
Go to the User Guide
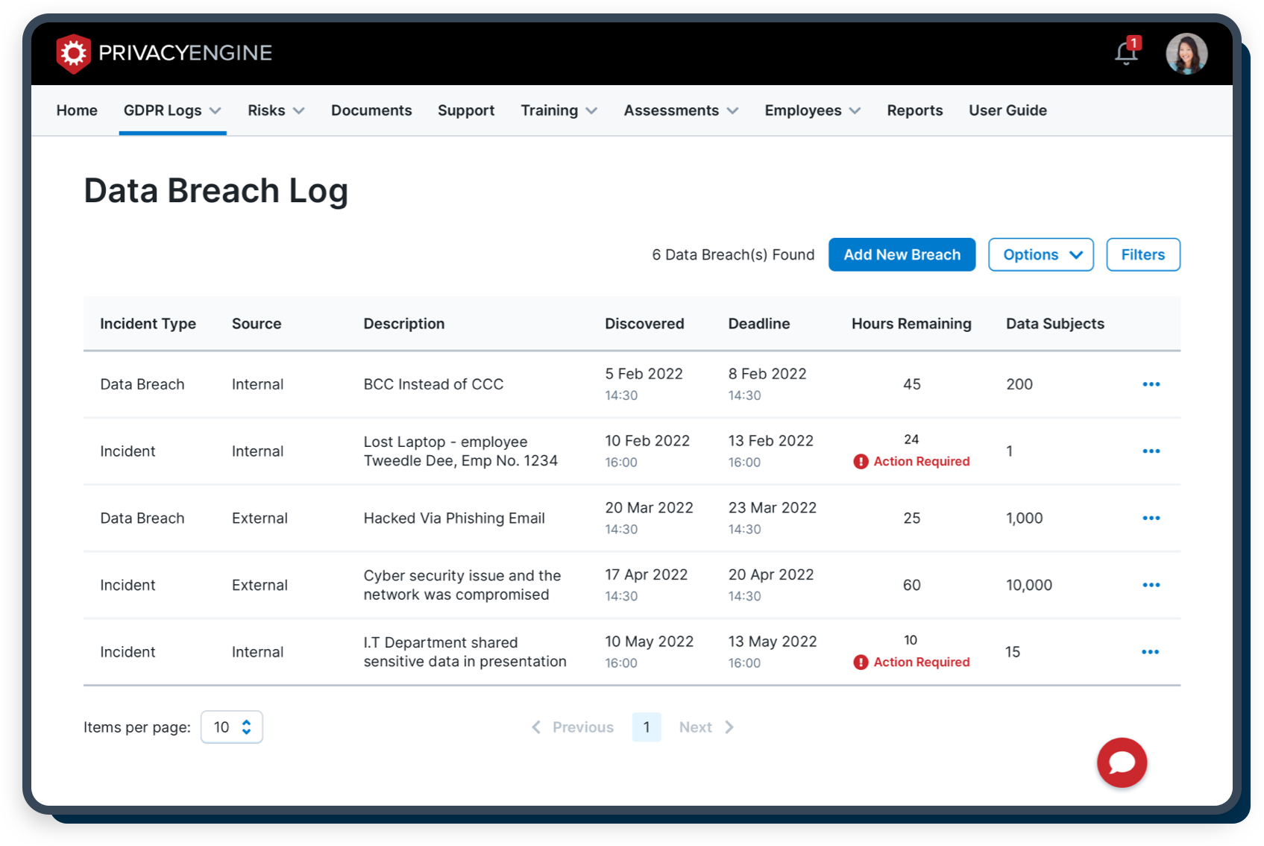pyautogui.click(x=1007, y=110)
